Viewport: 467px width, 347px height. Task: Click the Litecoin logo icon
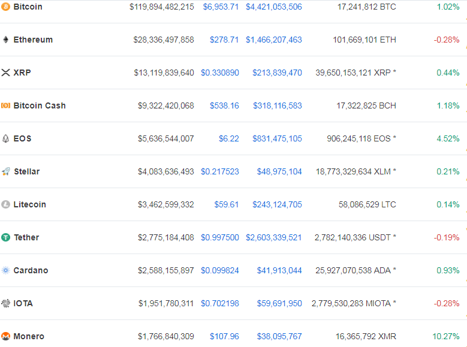click(x=5, y=204)
